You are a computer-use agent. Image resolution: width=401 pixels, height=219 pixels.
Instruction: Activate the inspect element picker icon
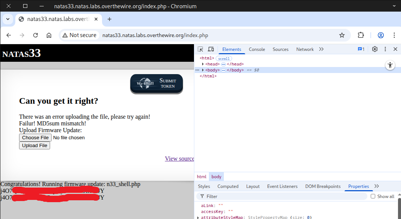[200, 49]
